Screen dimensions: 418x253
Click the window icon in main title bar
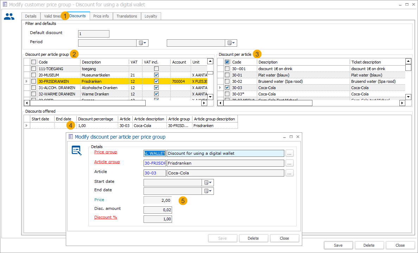pyautogui.click(x=5, y=5)
